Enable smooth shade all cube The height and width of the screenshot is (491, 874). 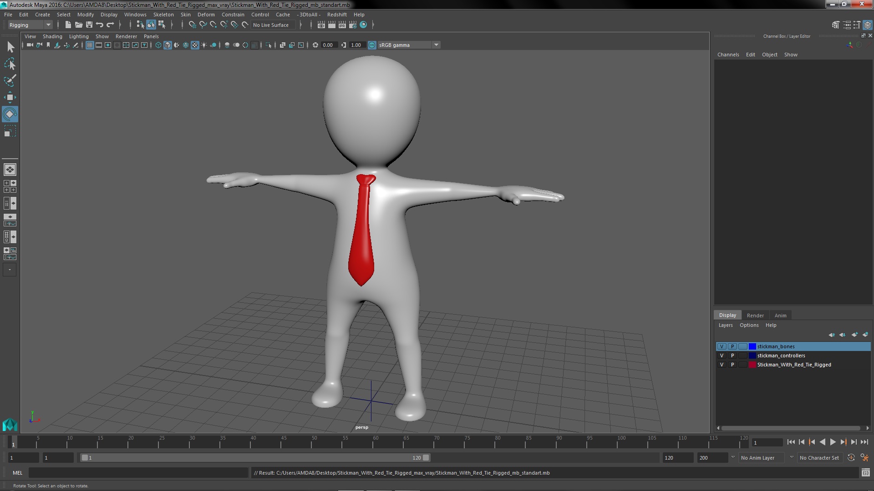click(168, 45)
